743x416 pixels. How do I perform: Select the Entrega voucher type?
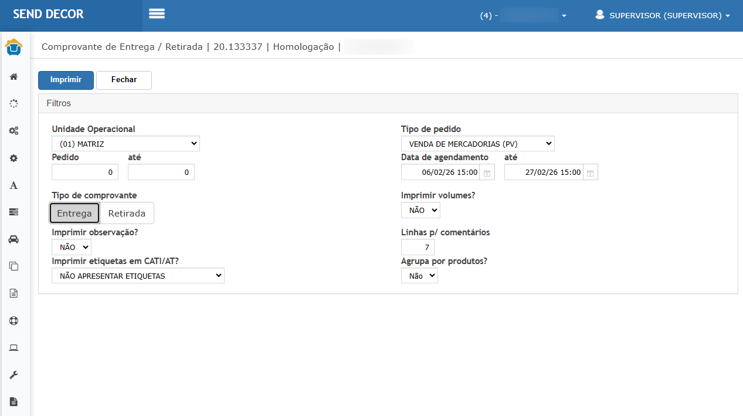click(74, 214)
